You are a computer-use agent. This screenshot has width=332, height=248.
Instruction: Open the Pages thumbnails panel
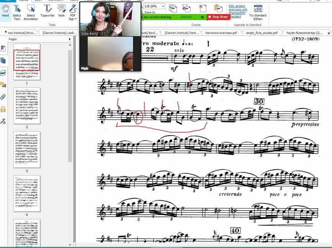(3, 61)
